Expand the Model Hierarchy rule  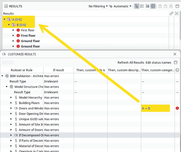coord(11,97)
